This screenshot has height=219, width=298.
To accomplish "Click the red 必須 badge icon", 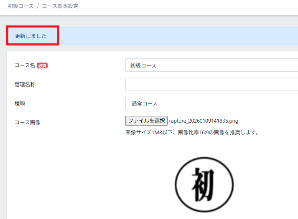I will pyautogui.click(x=42, y=65).
